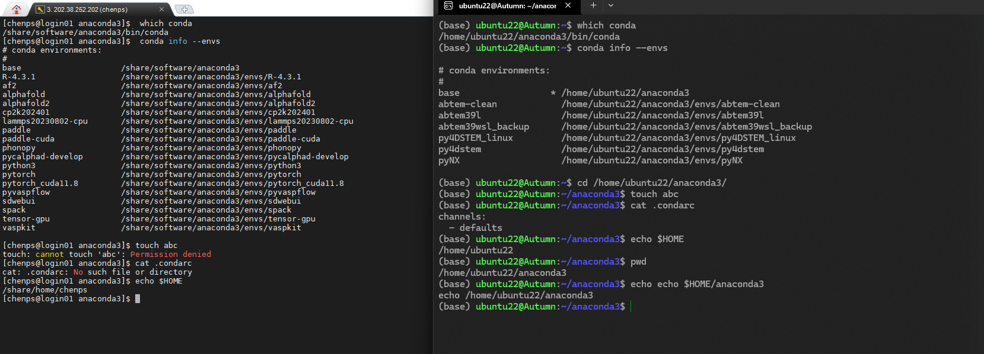Click the 'cd /home/ubuntu22/anaconda3/' command
The height and width of the screenshot is (354, 984).
pyautogui.click(x=652, y=183)
